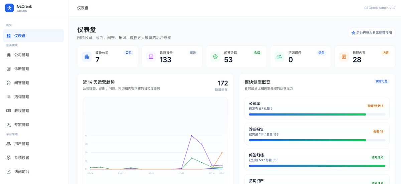Screen dimensions: 401x184
Task: Click the 访问前台 external-link icon
Action: pyautogui.click(x=8, y=172)
